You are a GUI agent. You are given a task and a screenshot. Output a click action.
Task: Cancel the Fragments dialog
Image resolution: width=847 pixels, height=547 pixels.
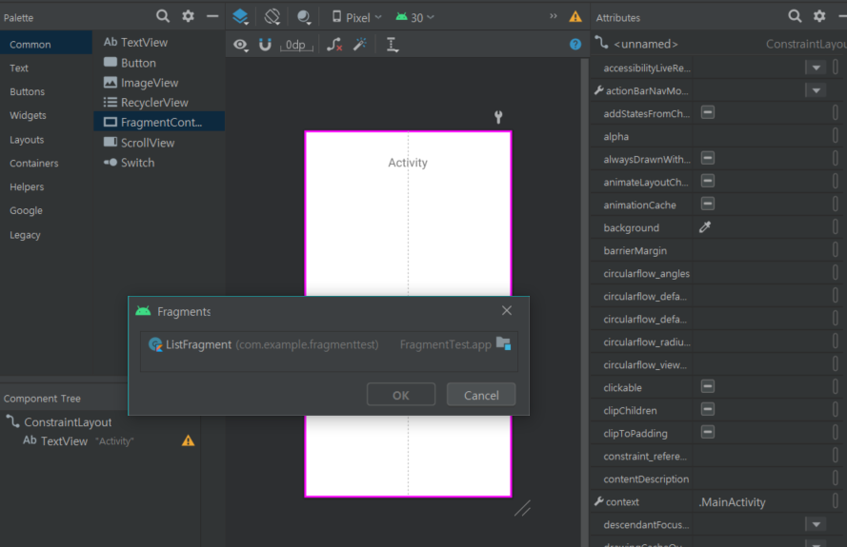point(481,395)
